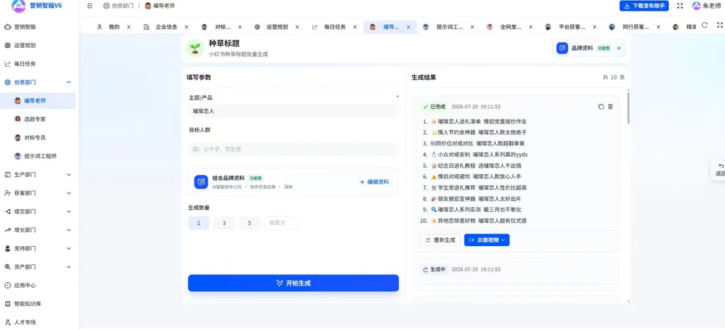Expand the 获客部门 sidebar group

(x=39, y=193)
